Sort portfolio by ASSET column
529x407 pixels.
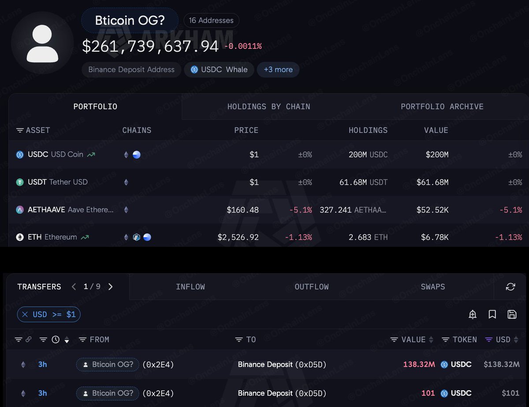click(33, 130)
